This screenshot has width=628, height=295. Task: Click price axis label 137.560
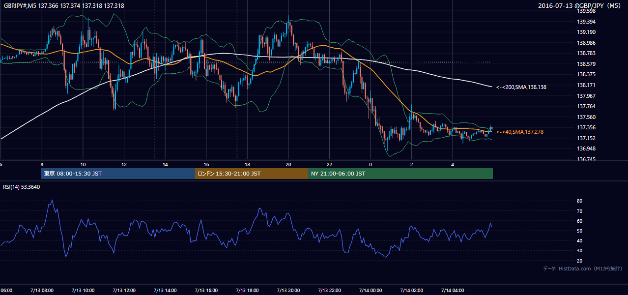coord(586,117)
